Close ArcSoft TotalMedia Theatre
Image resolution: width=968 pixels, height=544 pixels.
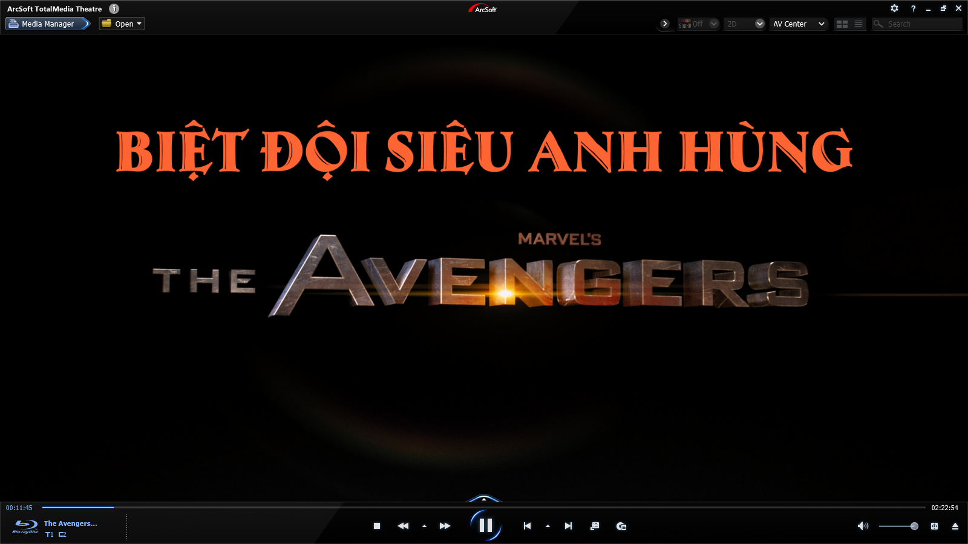(958, 8)
